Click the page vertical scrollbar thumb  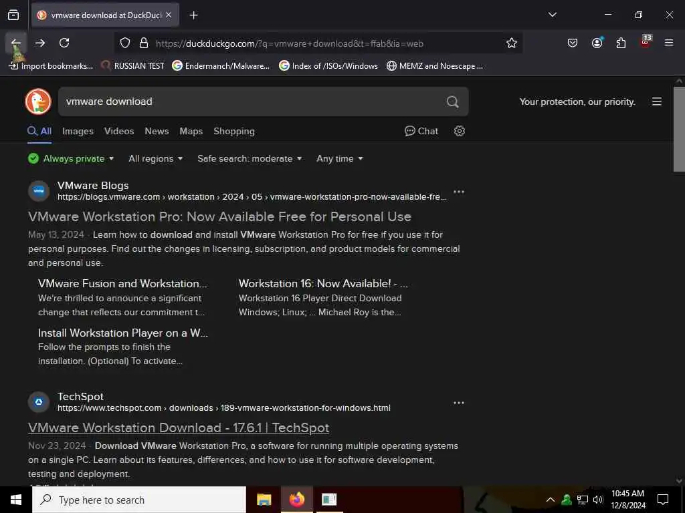(x=679, y=129)
